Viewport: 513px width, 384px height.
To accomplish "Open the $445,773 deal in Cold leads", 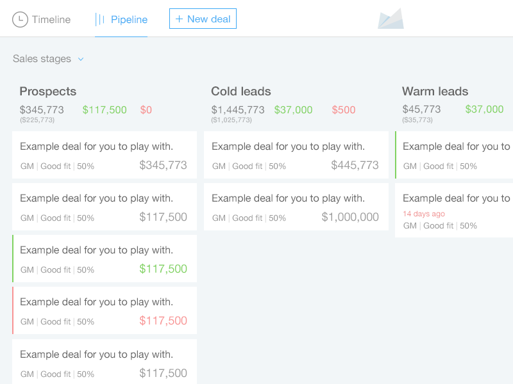I will 296,155.
